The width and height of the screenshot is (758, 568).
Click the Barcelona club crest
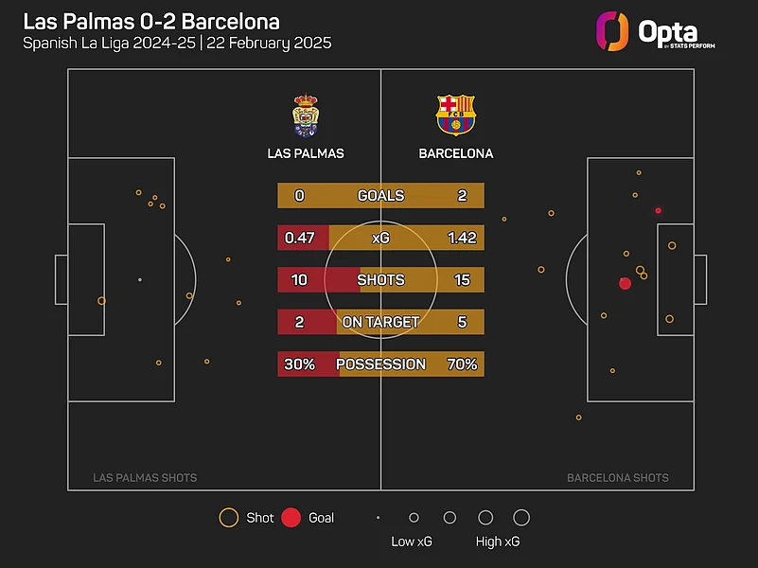(x=455, y=115)
